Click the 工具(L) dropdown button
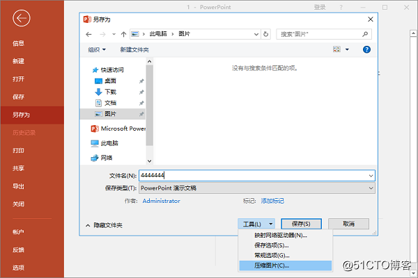The image size is (418, 278). 256,224
